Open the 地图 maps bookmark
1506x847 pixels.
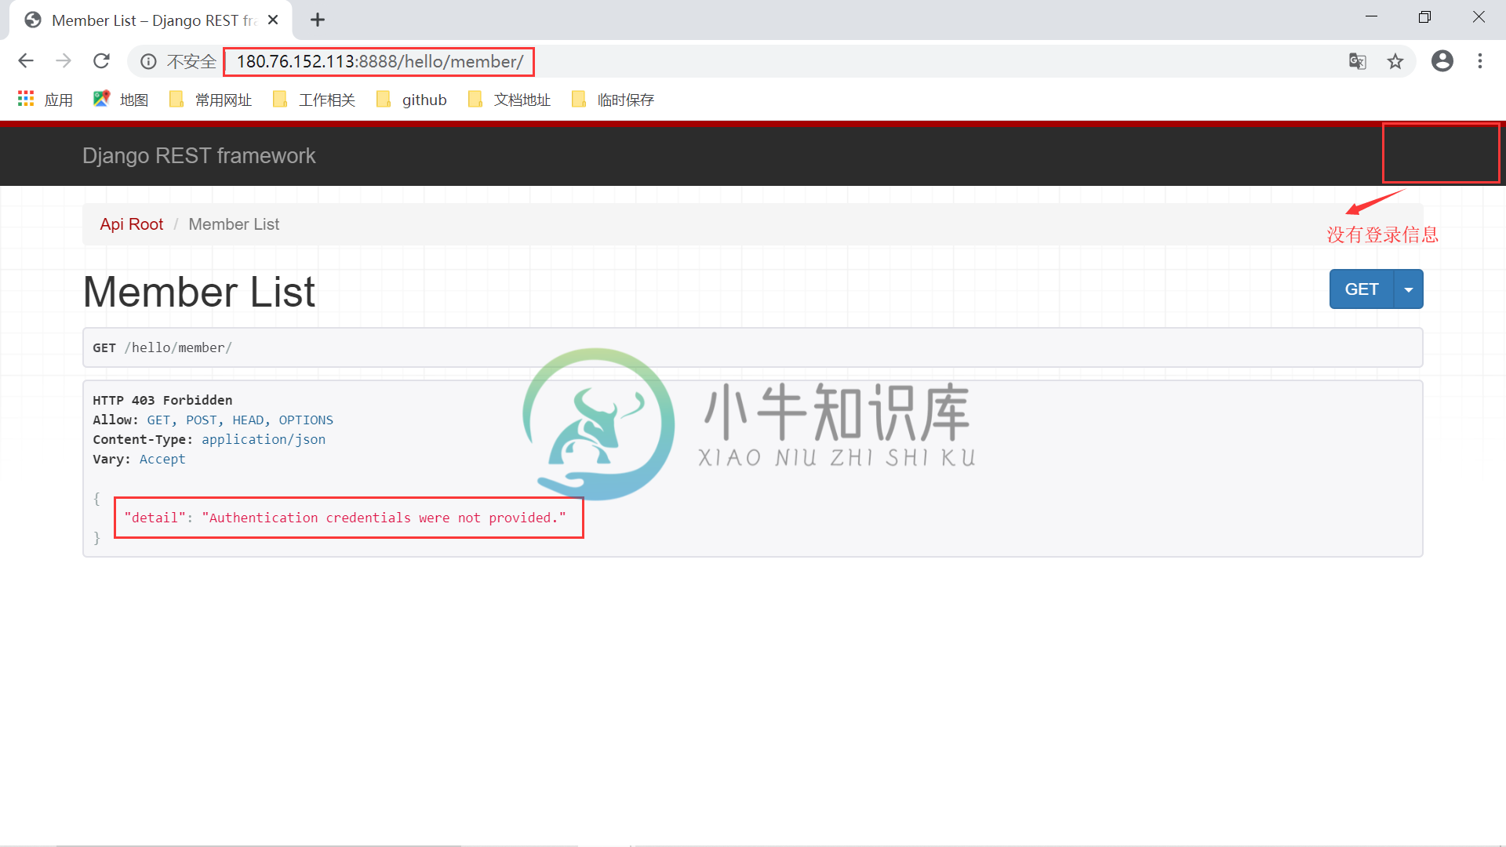(121, 100)
